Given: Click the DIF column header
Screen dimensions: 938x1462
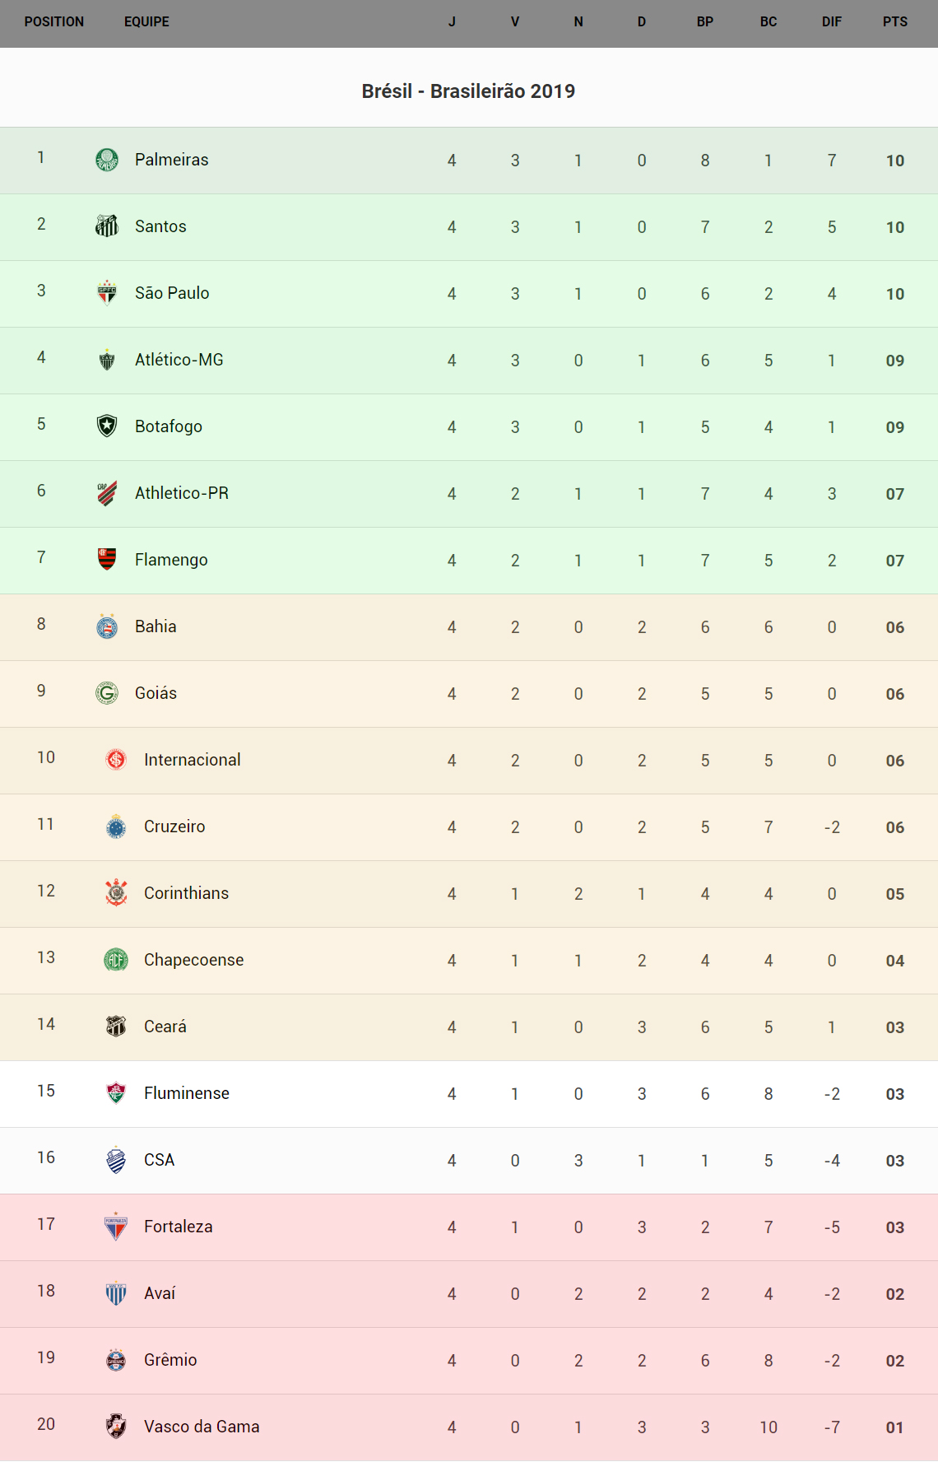Looking at the screenshot, I should [831, 22].
